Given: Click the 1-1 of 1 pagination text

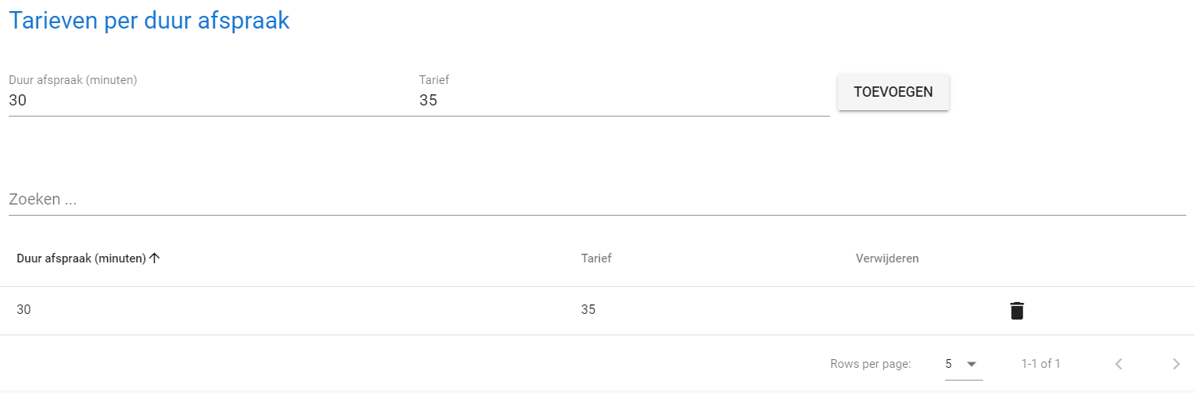Looking at the screenshot, I should (1040, 364).
